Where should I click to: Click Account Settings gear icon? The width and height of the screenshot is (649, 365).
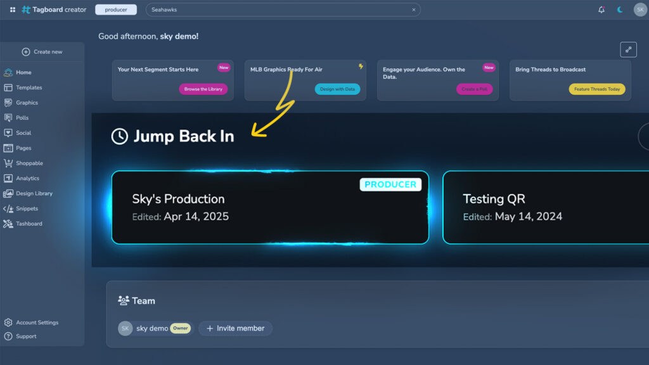(8, 323)
